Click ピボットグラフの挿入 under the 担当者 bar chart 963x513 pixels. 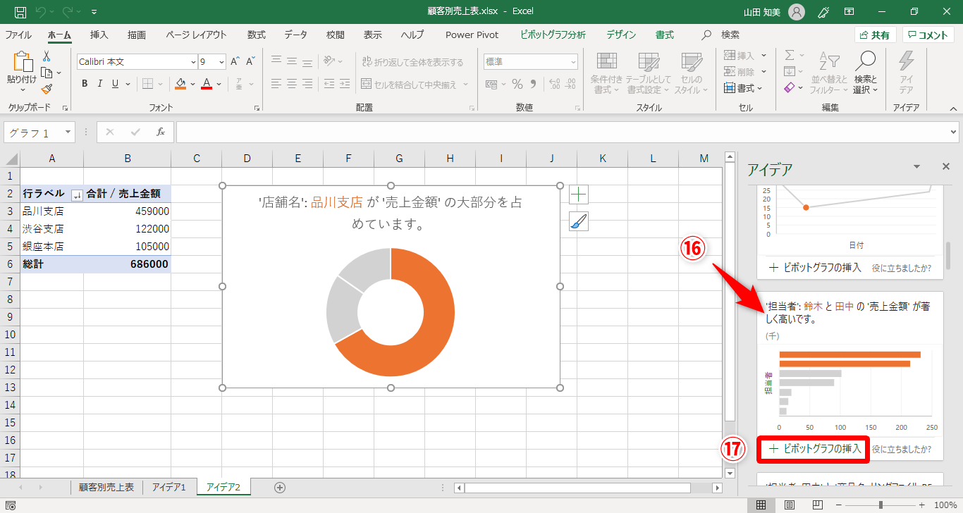[815, 449]
